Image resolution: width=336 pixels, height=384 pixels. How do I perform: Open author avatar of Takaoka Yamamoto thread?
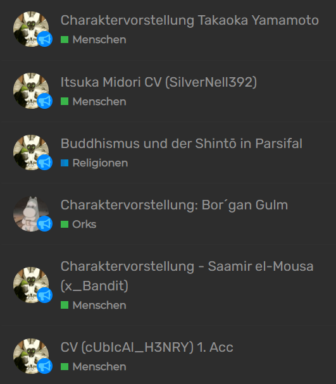click(31, 29)
